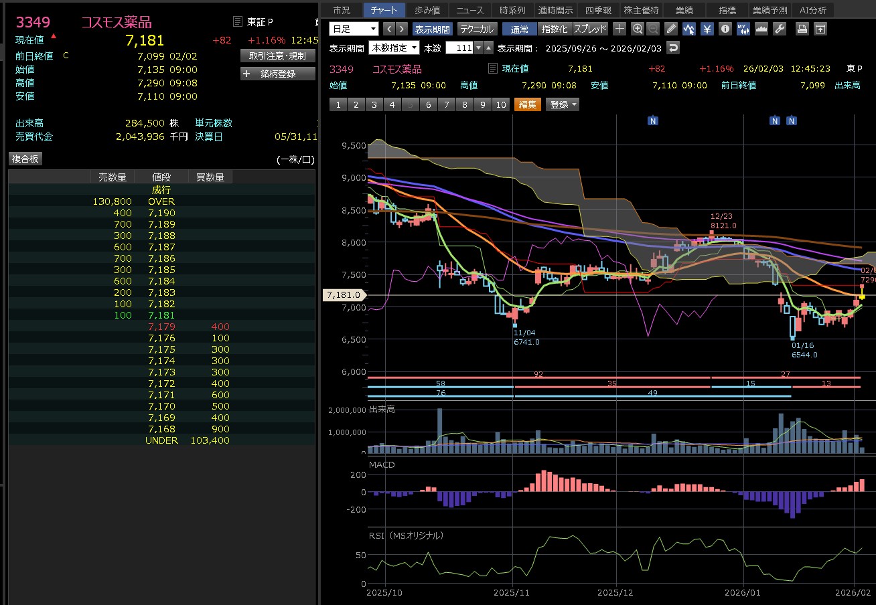
Task: Click the 銘柄登録 button
Action: (x=277, y=74)
